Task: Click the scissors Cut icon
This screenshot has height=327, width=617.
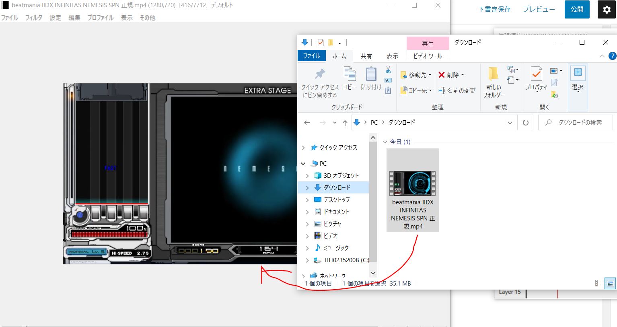Action: [388, 70]
